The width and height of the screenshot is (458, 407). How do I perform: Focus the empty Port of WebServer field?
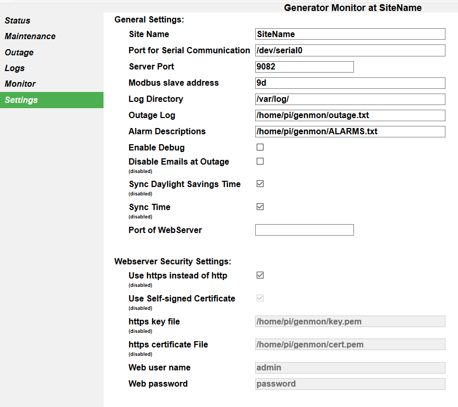304,230
